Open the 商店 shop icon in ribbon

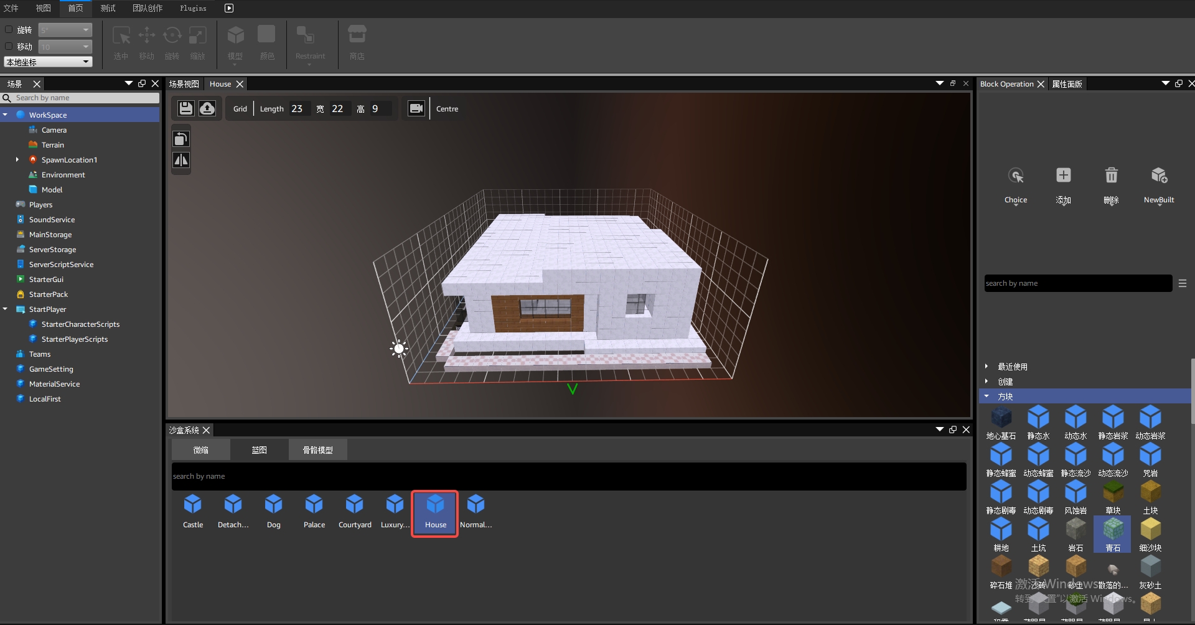point(357,35)
